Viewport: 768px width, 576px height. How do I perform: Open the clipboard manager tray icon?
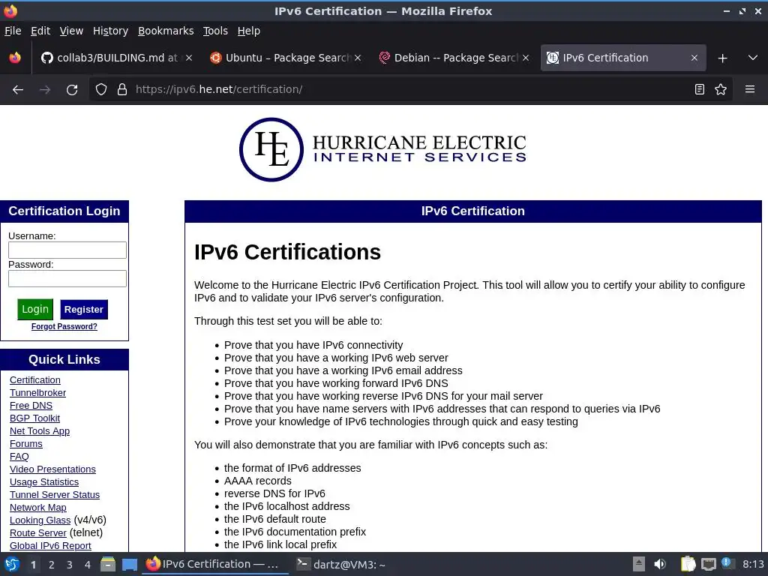tap(688, 564)
